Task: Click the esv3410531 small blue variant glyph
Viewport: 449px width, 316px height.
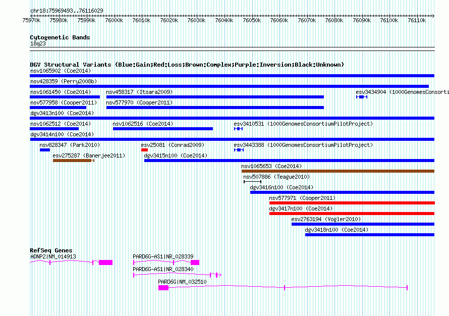Action: pos(238,129)
